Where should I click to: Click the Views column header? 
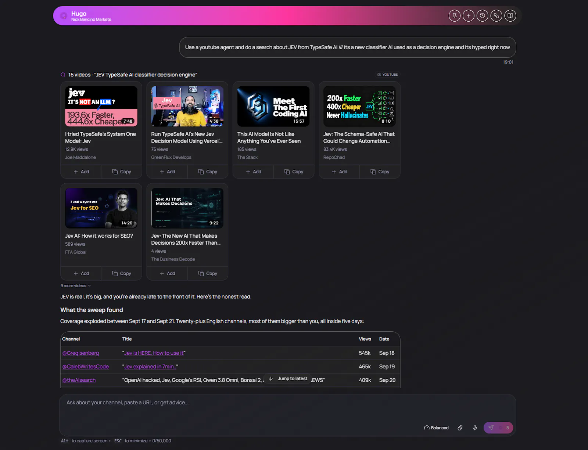[365, 339]
